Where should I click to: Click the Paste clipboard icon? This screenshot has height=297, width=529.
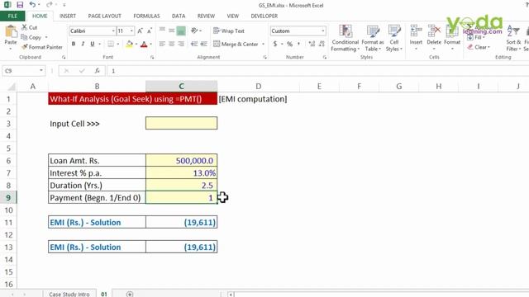click(x=11, y=31)
